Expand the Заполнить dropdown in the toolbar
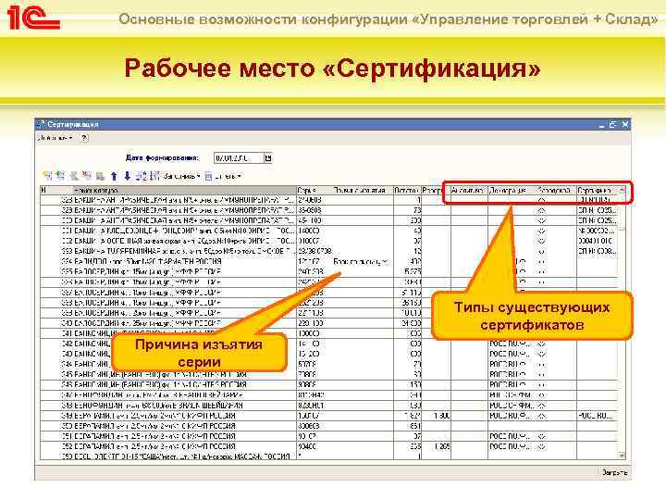This screenshot has height=500, width=666. click(182, 176)
